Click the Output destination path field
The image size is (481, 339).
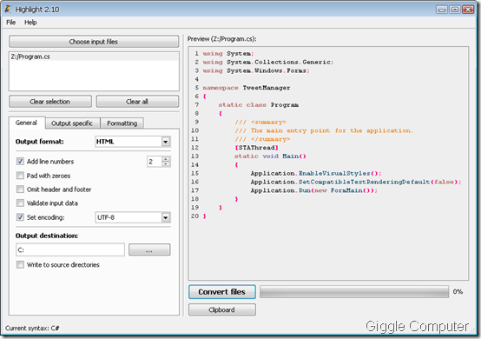[70, 249]
